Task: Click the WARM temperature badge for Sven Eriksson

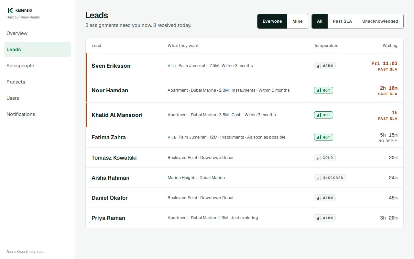Action: click(325, 66)
